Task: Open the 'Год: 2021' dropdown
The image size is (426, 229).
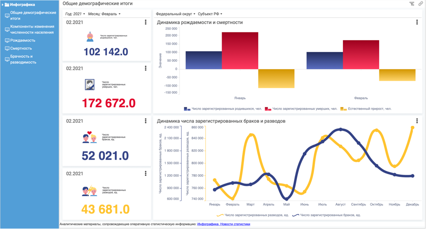Action: point(75,14)
